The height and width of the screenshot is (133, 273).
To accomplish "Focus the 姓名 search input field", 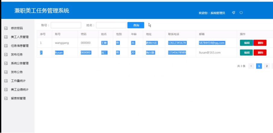I will coord(111,25).
